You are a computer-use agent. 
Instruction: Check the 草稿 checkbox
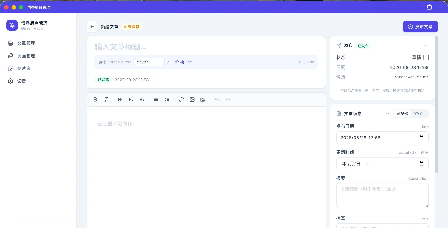426,57
